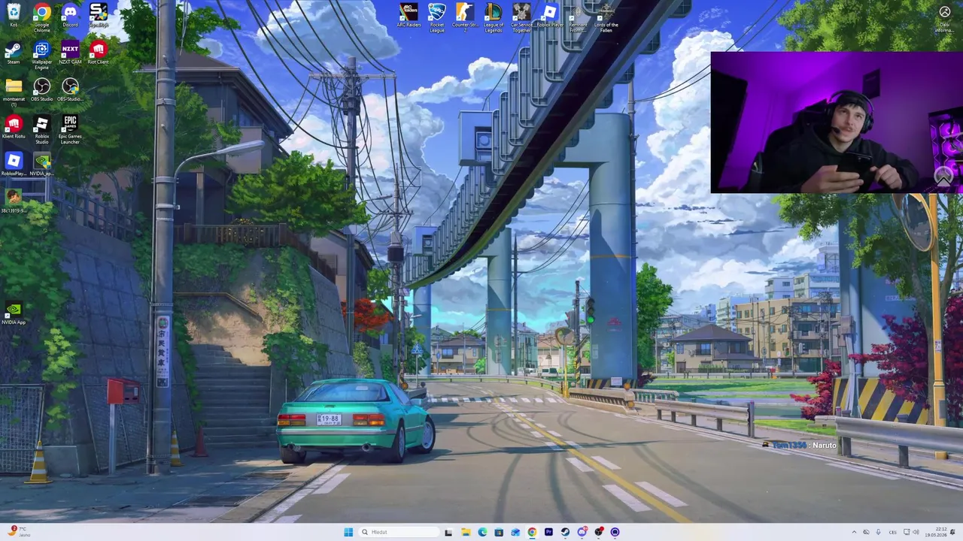Expand the hidden system tray icons chevron
The image size is (963, 541).
coord(854,532)
